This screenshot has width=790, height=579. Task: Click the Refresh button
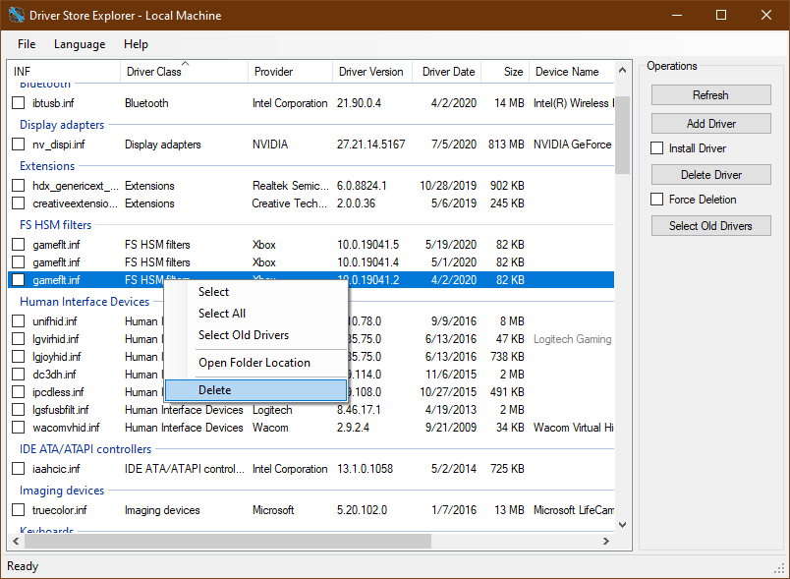(x=710, y=94)
